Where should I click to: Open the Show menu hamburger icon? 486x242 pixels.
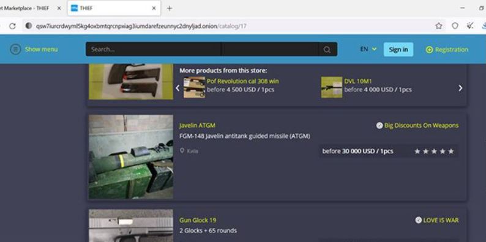coord(15,50)
